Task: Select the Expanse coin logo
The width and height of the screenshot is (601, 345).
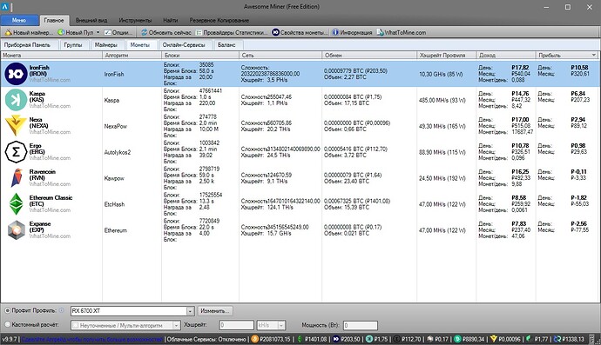Action: pos(16,230)
